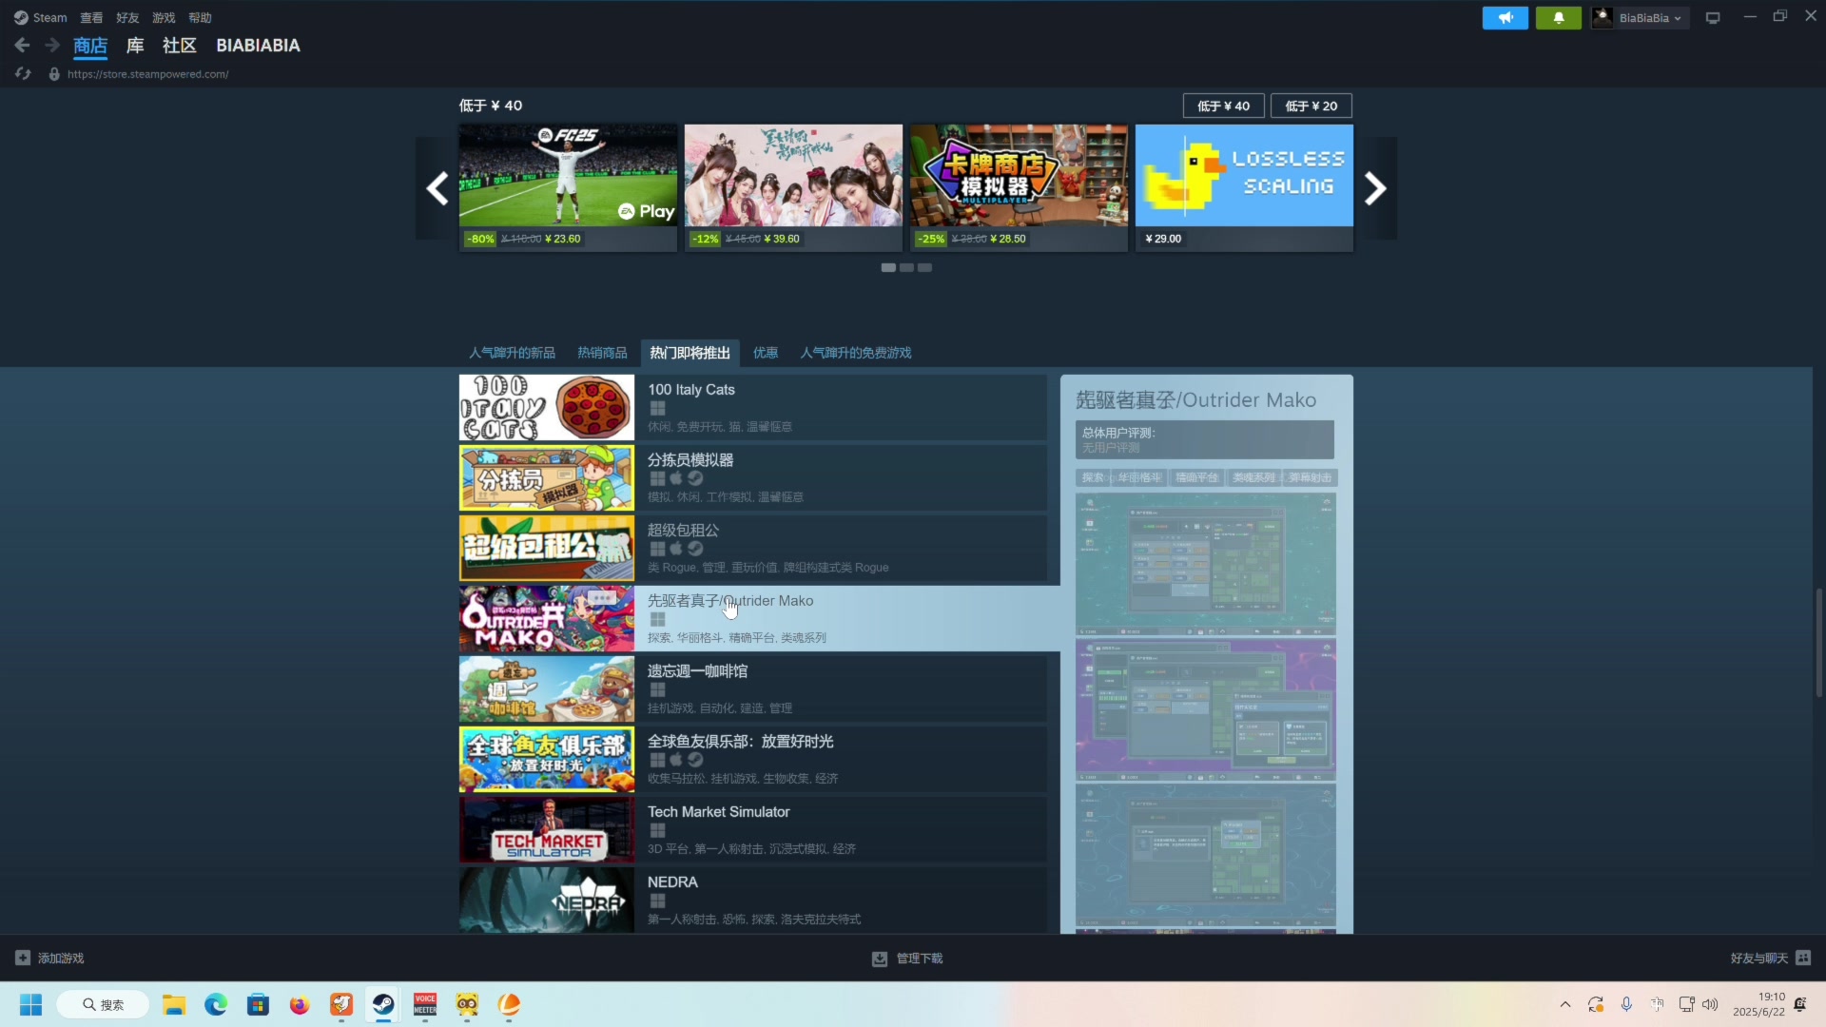This screenshot has height=1027, width=1826.
Task: Select the 人气蹿升的新品 tab
Action: [x=512, y=353]
